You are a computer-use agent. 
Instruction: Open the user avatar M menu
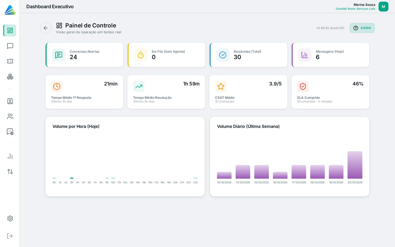coord(383,6)
